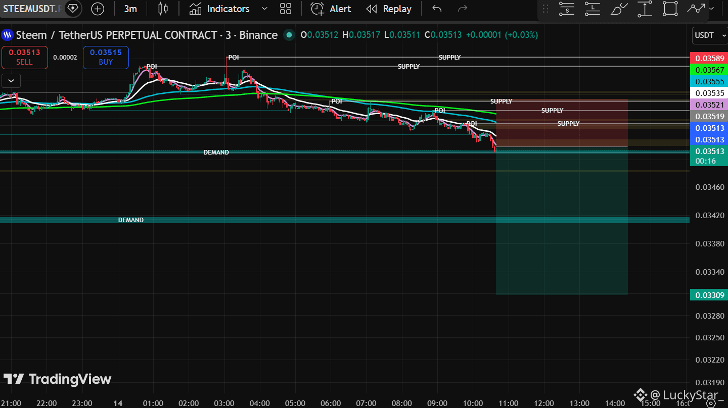This screenshot has height=408, width=728.
Task: Open the STEEMUSDT symbol search
Action: coord(31,9)
